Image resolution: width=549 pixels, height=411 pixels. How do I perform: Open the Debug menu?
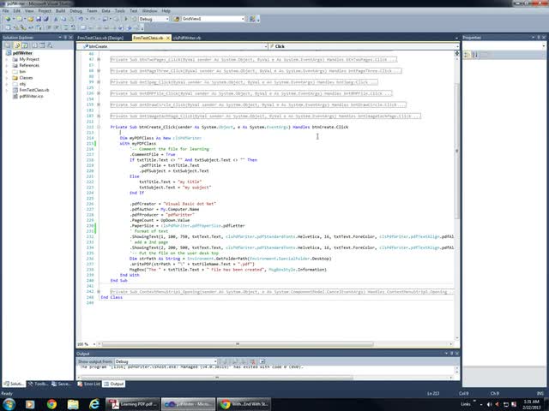tap(75, 11)
